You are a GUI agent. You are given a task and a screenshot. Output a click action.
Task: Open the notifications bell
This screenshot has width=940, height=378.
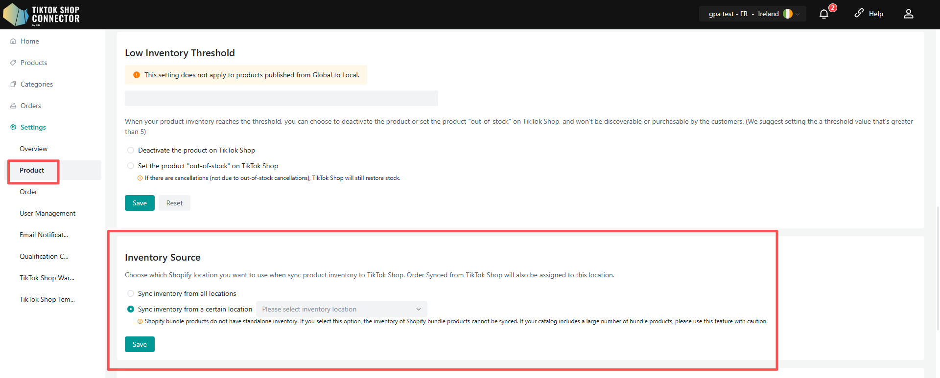824,14
